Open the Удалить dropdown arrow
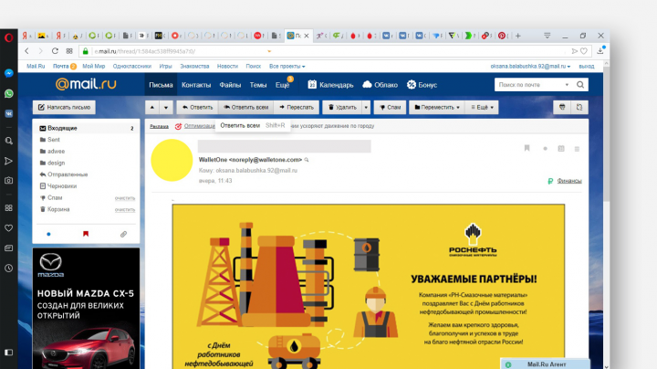This screenshot has height=369, width=657. coord(366,108)
